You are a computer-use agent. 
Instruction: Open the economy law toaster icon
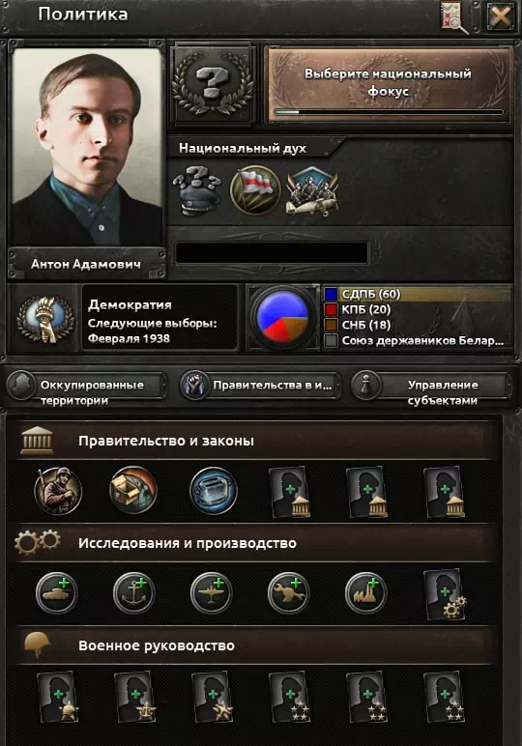tap(213, 490)
